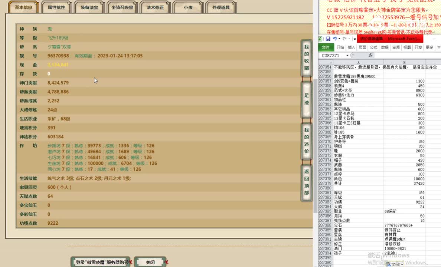Click inside the Name Box showing C287371

(331, 55)
